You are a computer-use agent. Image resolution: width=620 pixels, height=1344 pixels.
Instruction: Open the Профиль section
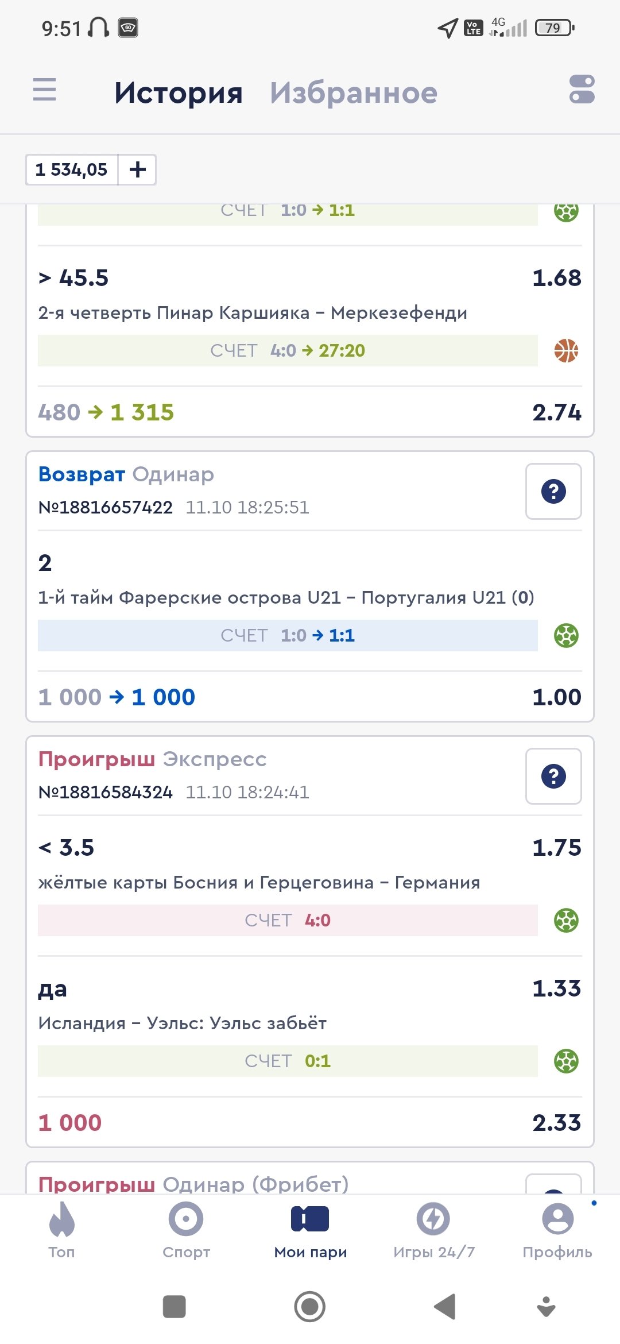(x=557, y=1229)
